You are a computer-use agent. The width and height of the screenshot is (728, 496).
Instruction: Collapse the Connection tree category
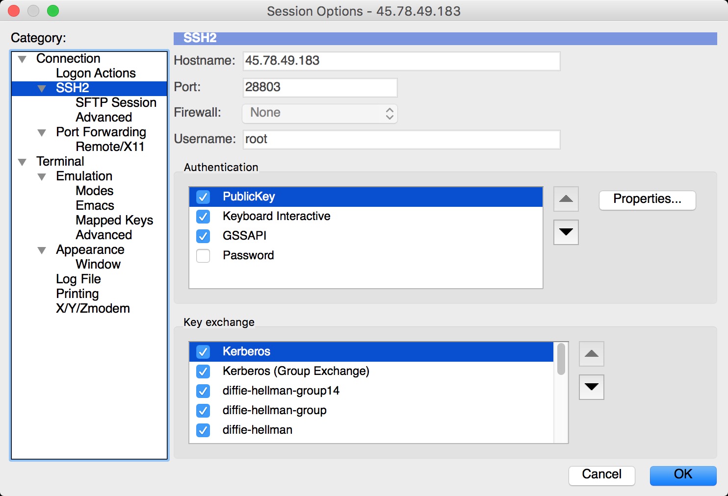tap(22, 59)
